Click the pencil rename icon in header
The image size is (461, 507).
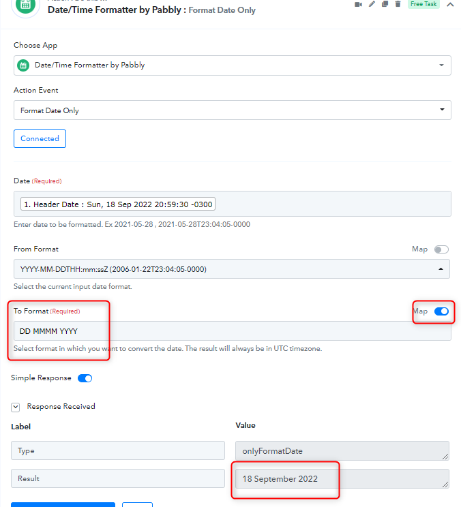(372, 4)
